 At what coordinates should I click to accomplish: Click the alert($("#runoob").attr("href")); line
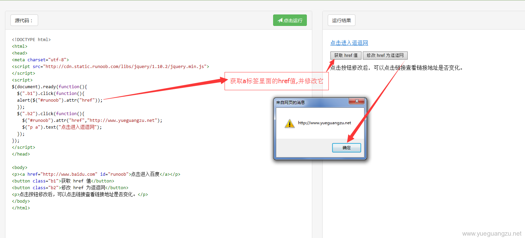(x=60, y=100)
